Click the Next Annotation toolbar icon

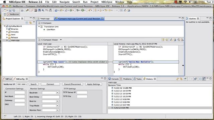coord(95,10)
